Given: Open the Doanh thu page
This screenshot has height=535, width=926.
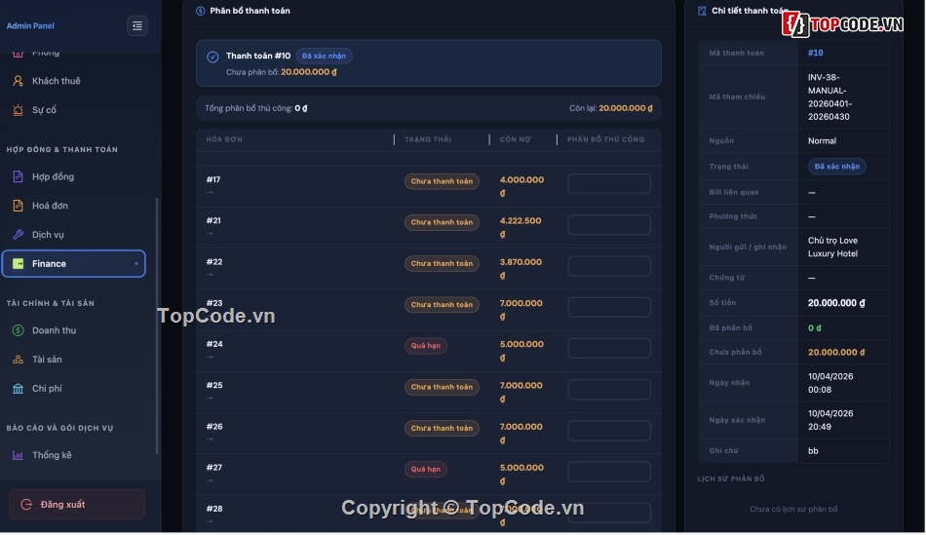Looking at the screenshot, I should [x=74, y=330].
